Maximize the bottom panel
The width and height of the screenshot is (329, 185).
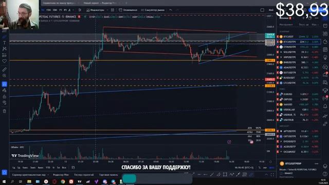click(272, 175)
